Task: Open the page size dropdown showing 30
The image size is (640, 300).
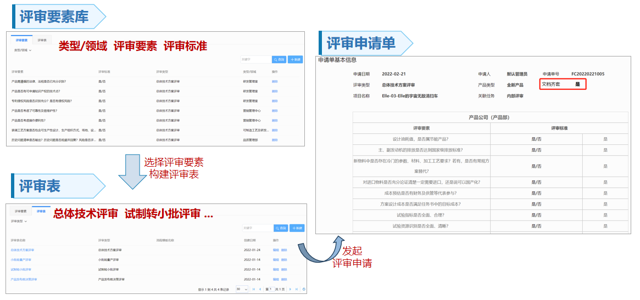Action: coord(241,289)
